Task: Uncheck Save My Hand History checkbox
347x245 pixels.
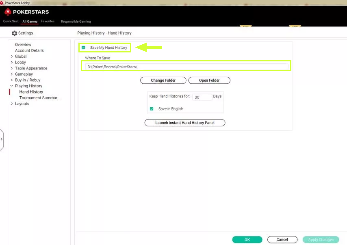Action: [83, 48]
